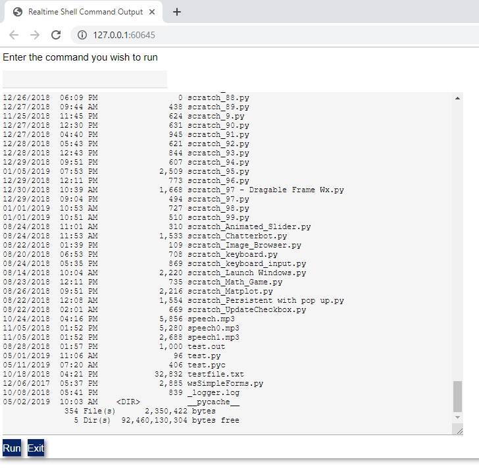
Task: Click the scratch_Launch Windows.py filename
Action: pos(247,273)
